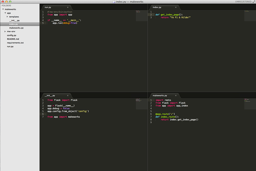256x171 pixels.
Task: Collapse the app folder
Action: [5, 13]
